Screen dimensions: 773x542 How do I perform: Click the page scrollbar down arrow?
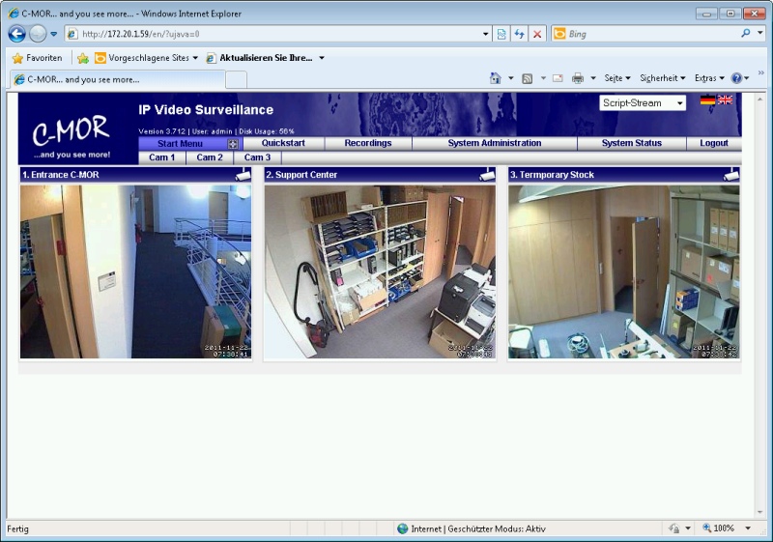[759, 512]
